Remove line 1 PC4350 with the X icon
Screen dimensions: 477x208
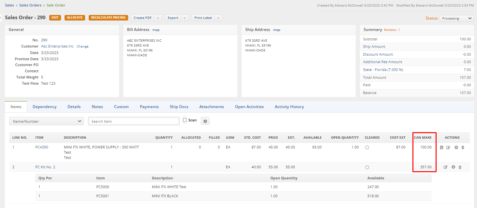(456, 147)
